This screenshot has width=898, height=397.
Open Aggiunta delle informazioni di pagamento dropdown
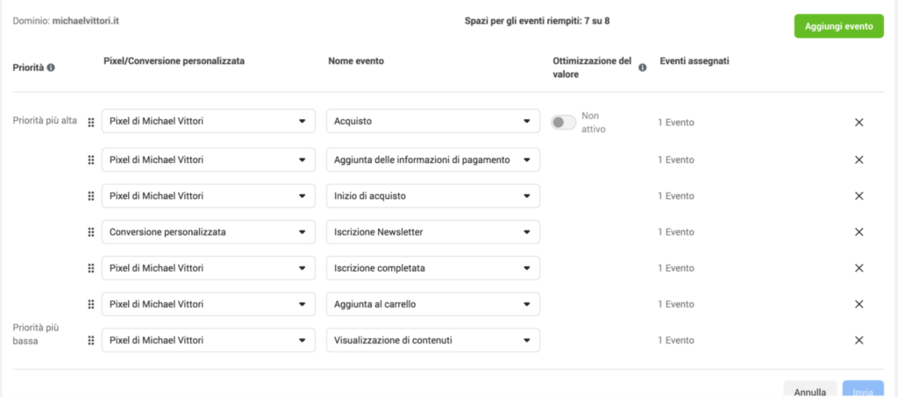pyautogui.click(x=432, y=160)
